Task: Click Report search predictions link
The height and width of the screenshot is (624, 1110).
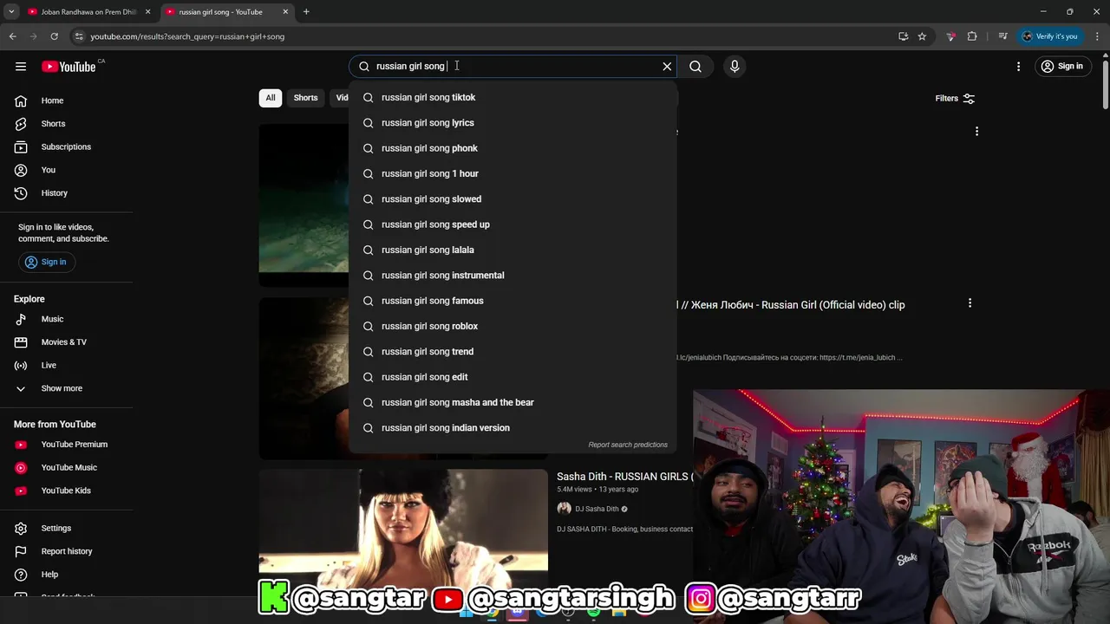Action: pos(628,445)
